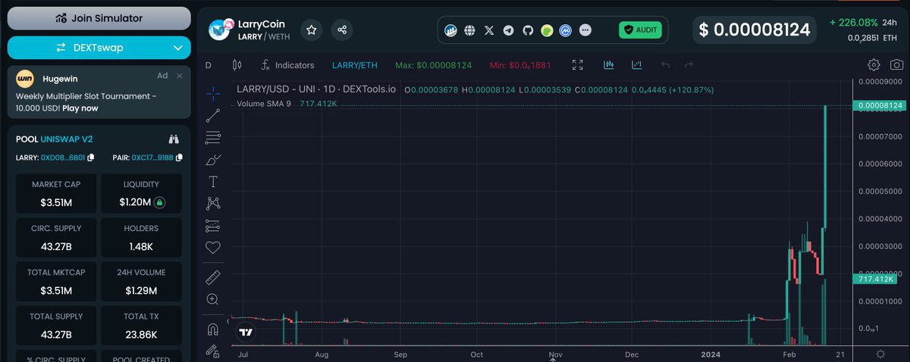This screenshot has height=362, width=910.
Task: Click the current price label 0.00008124 on axis
Action: click(x=878, y=106)
